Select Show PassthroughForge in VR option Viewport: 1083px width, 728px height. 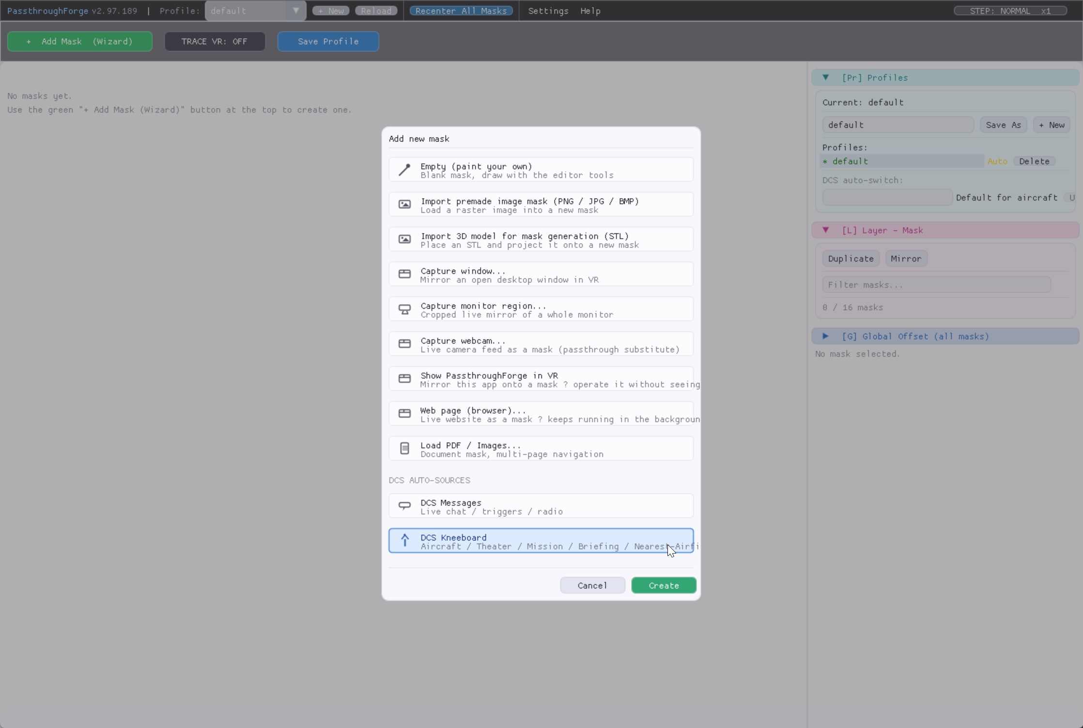[x=541, y=379]
